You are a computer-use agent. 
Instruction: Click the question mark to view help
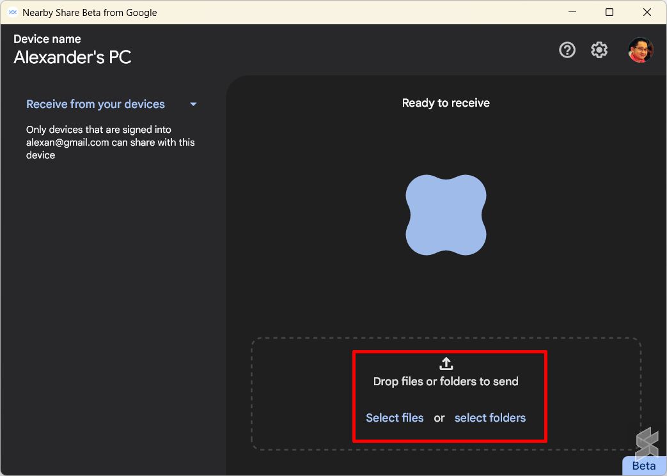[x=567, y=49]
